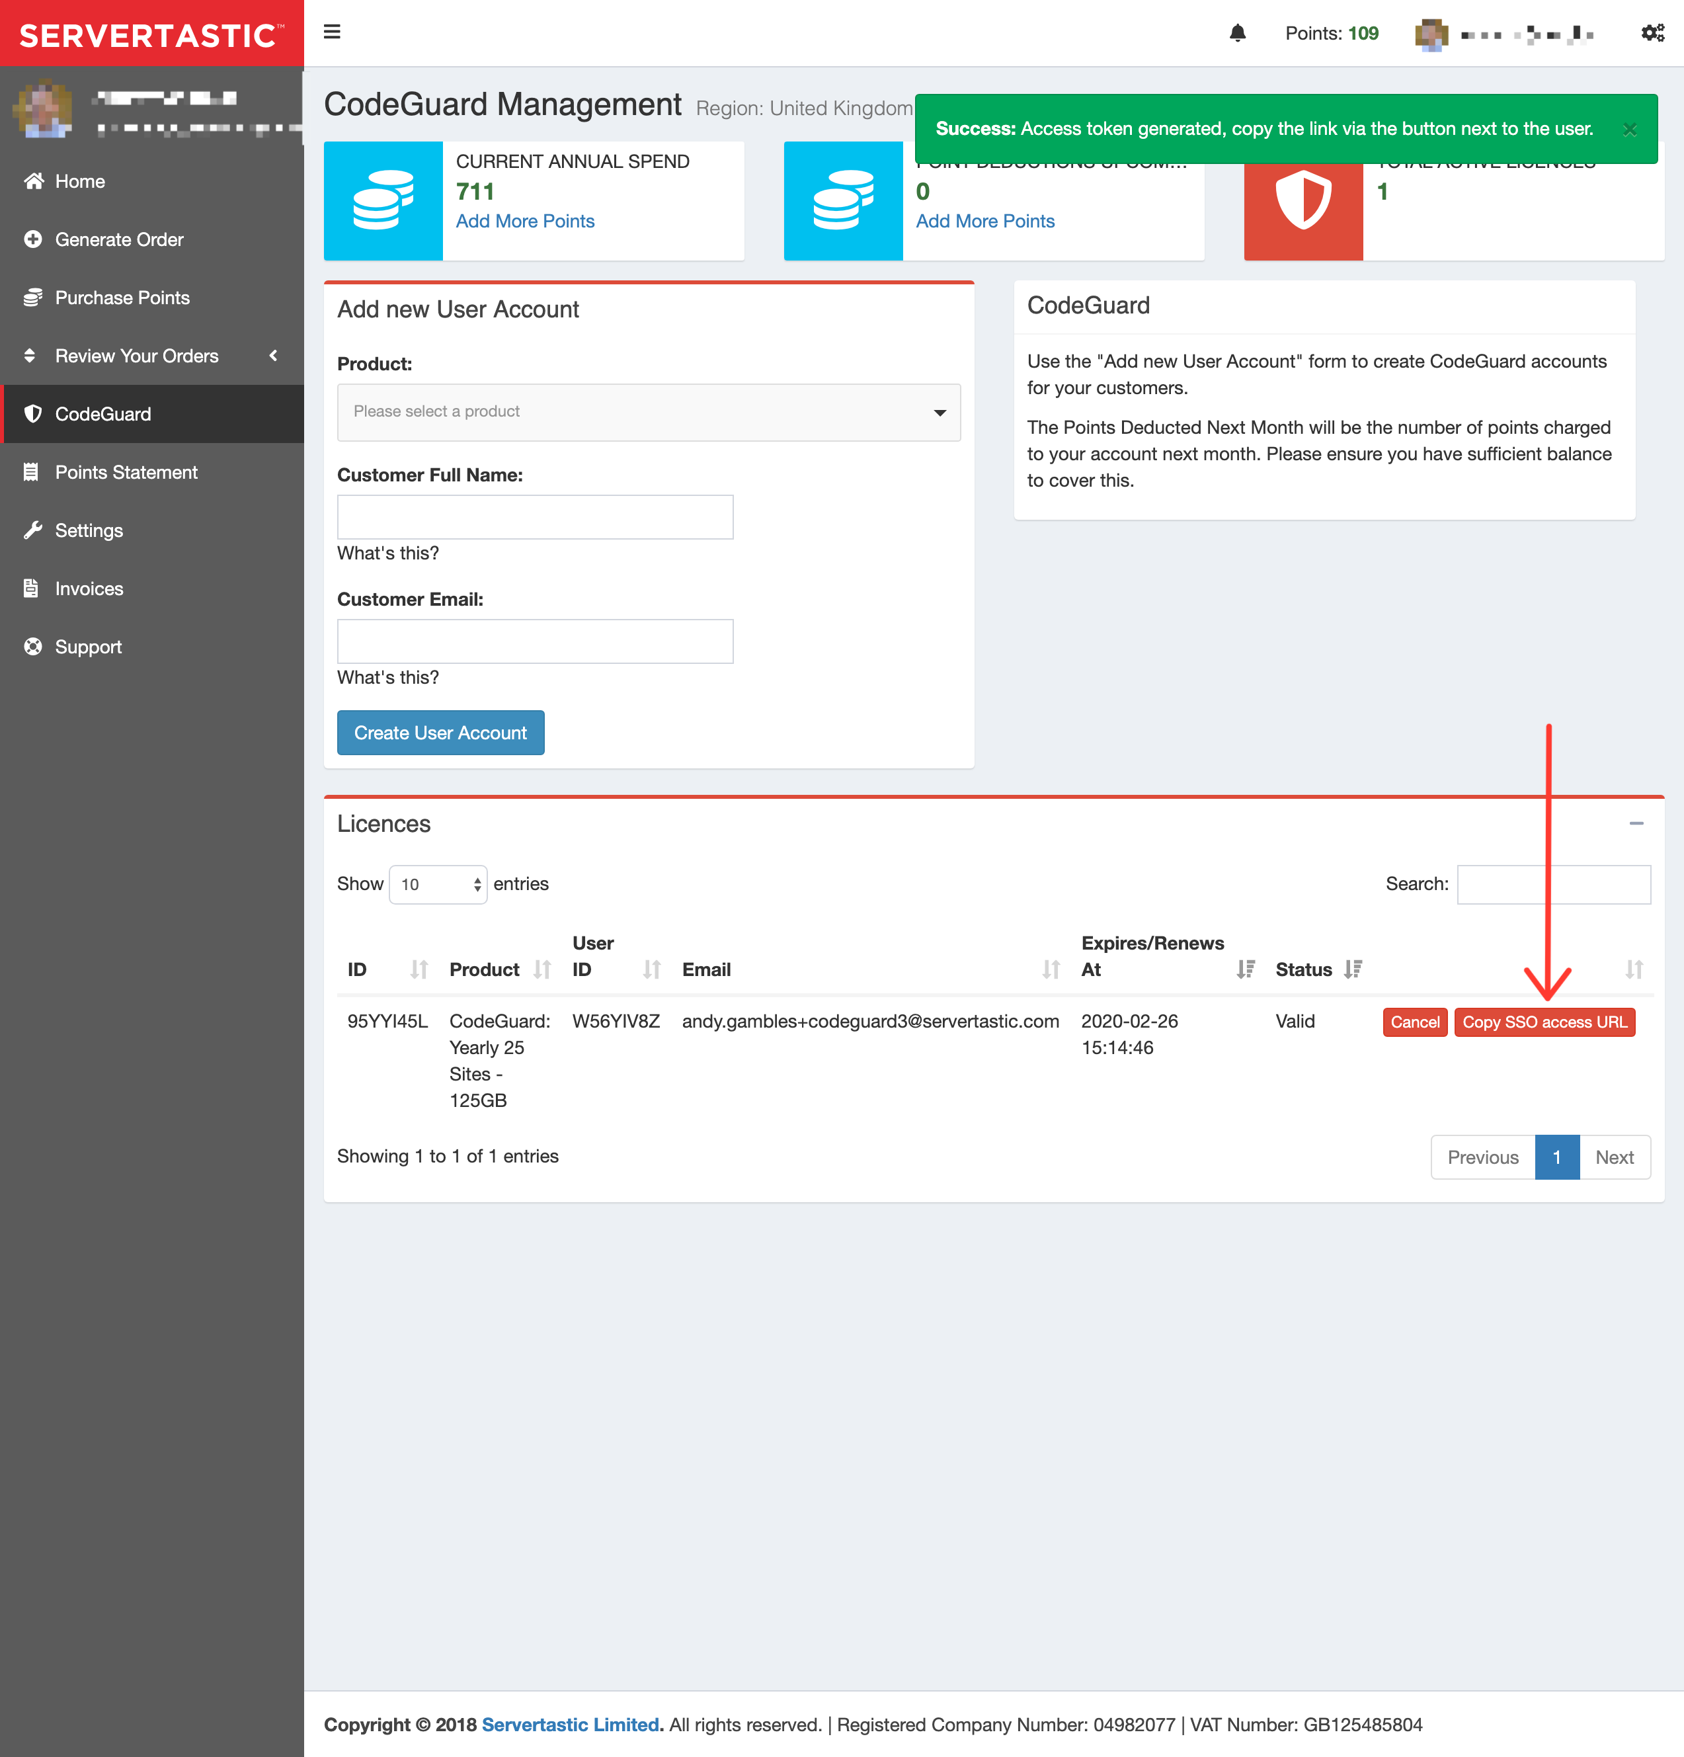Open Purchase Points page

(x=123, y=298)
